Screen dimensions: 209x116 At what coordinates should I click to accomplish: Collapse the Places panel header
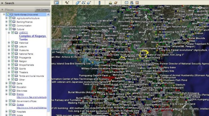coord(17,10)
